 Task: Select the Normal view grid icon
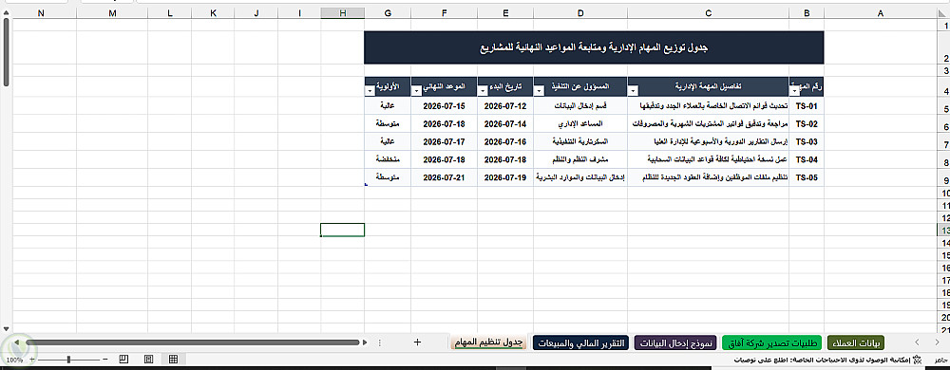tap(173, 360)
